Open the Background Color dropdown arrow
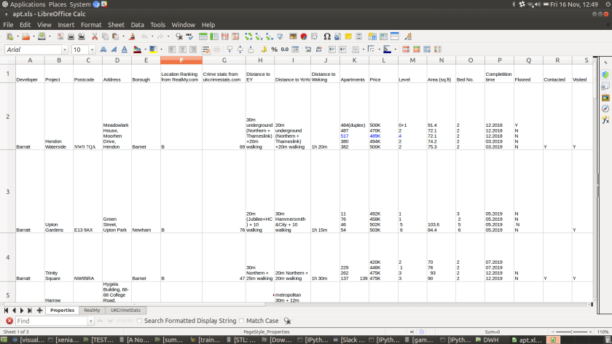The image size is (612, 344). click(161, 50)
